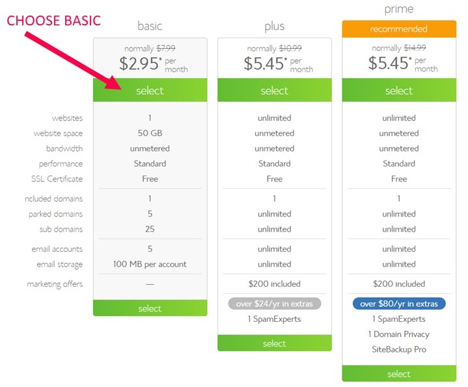Click the plus plan heading
Image resolution: width=468 pixels, height=387 pixels.
[275, 26]
